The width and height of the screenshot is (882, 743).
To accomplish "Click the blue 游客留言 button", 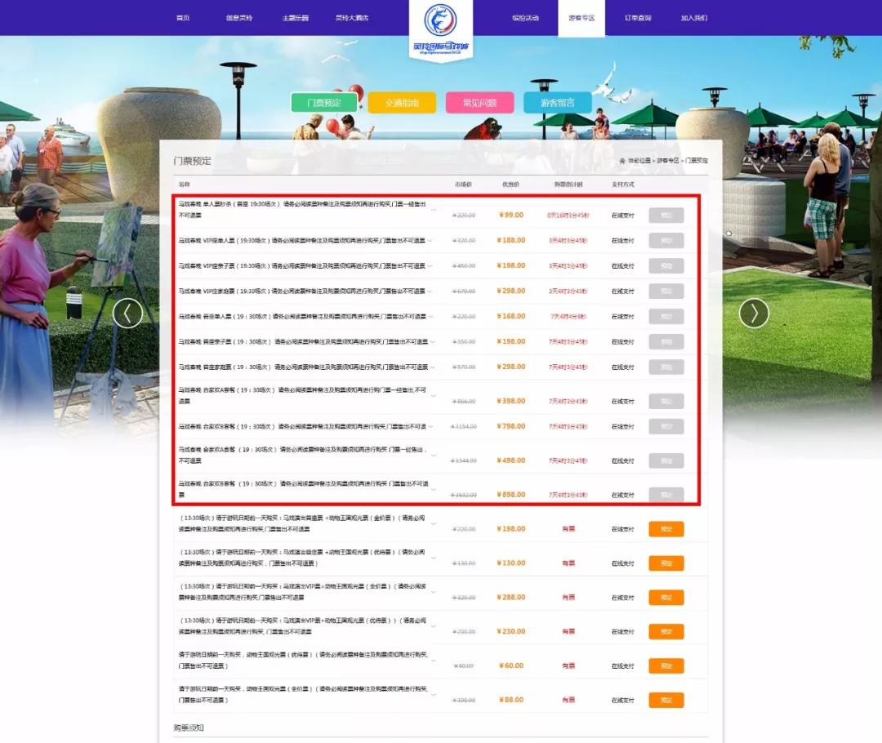I will coord(557,103).
